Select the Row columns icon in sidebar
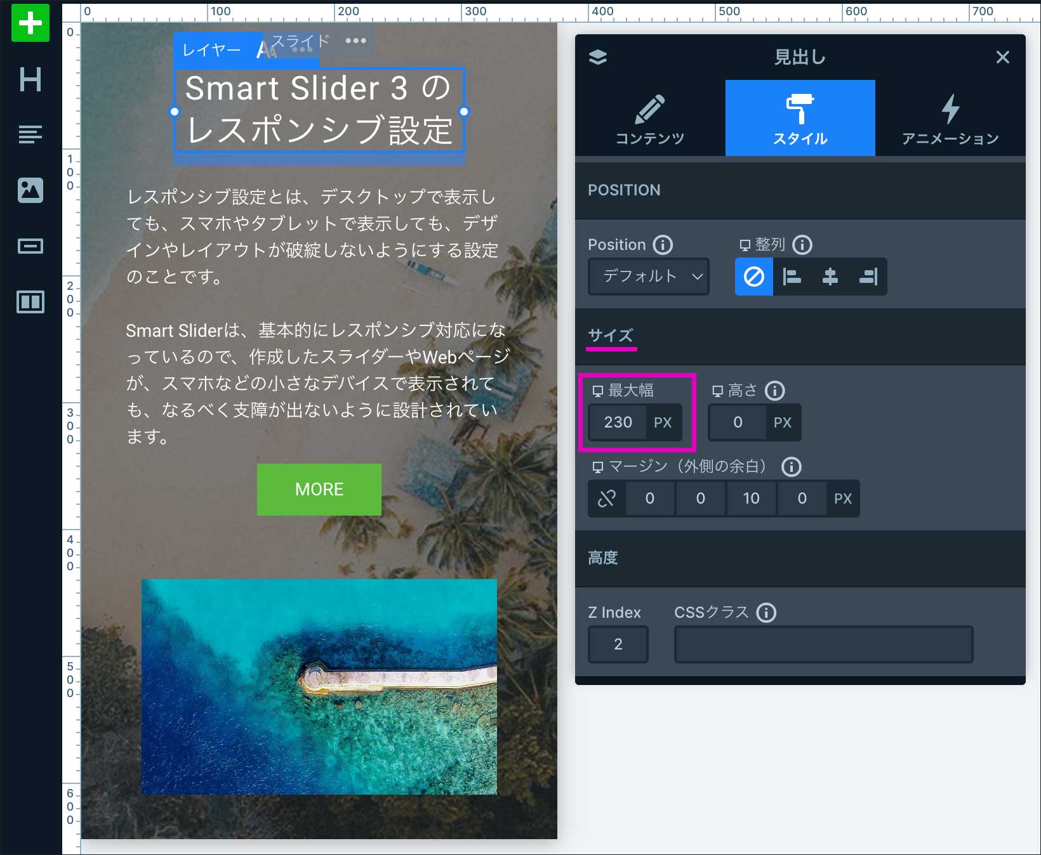Viewport: 1041px width, 855px height. coord(30,302)
